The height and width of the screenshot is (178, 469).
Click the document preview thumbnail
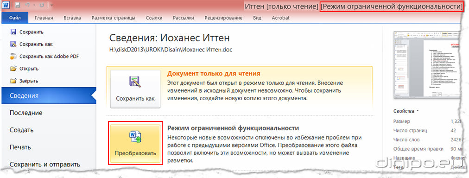(427, 64)
